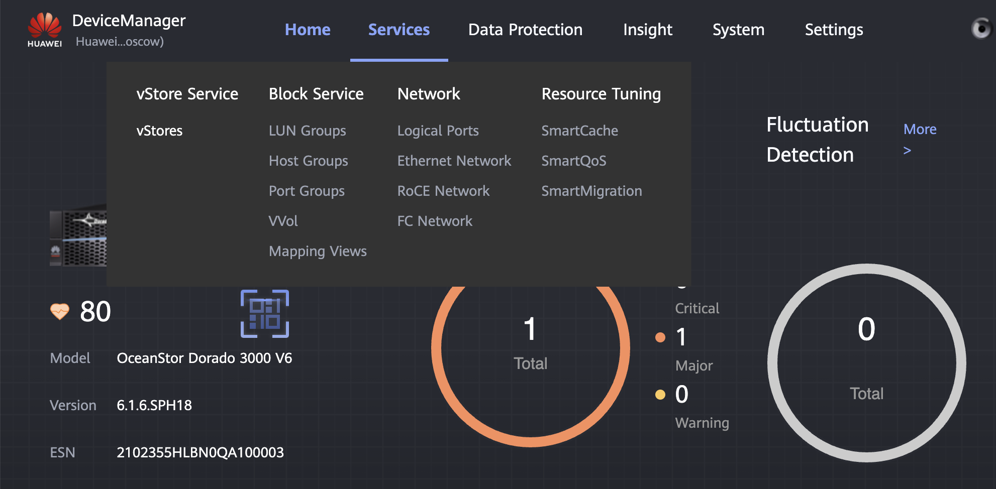Open the System menu

pos(738,30)
